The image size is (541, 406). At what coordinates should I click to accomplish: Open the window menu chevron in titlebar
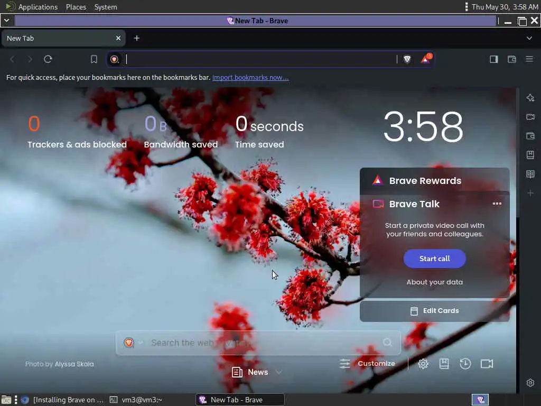[x=6, y=21]
